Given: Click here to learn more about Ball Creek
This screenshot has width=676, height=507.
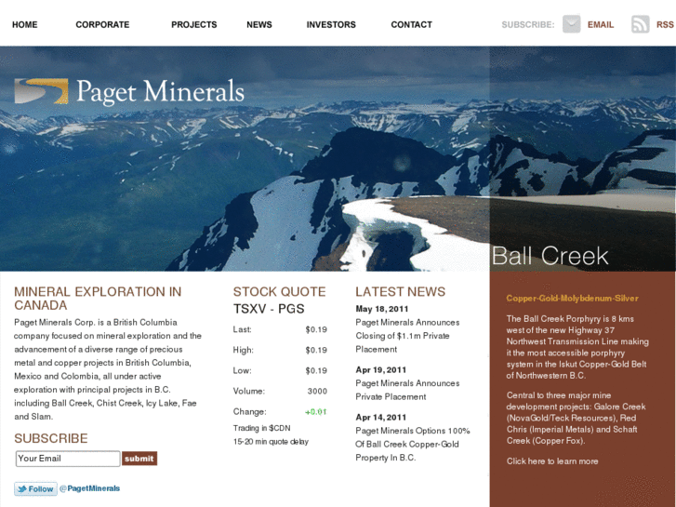Looking at the screenshot, I should pyautogui.click(x=552, y=460).
